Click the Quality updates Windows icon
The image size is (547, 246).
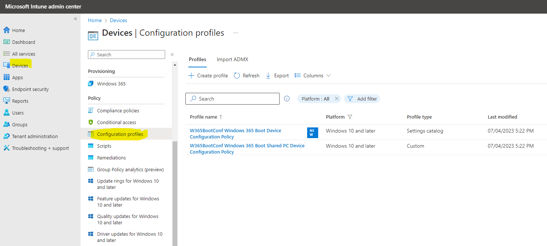click(x=91, y=217)
